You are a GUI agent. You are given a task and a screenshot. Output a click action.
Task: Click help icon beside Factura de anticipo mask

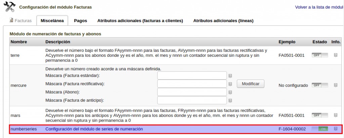point(230,100)
